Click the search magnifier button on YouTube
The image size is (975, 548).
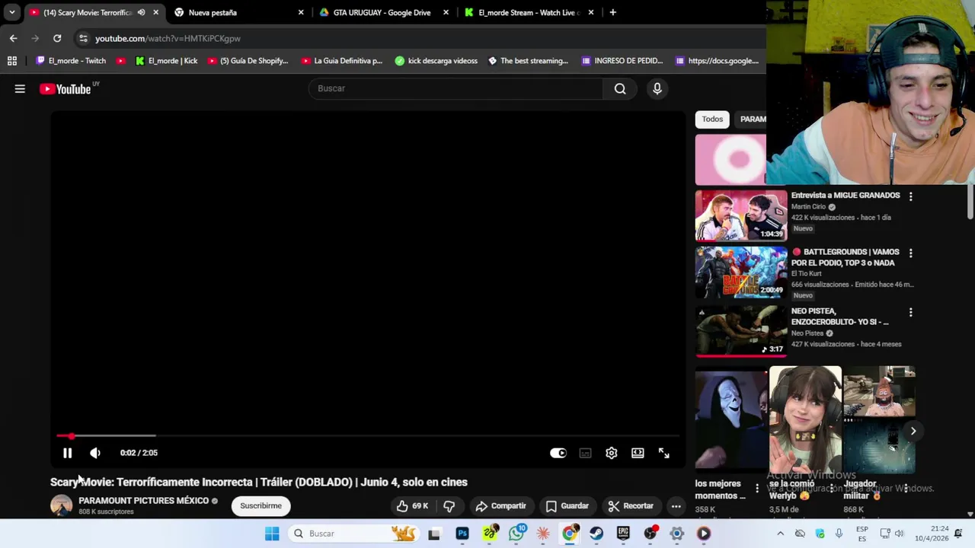[x=620, y=88]
